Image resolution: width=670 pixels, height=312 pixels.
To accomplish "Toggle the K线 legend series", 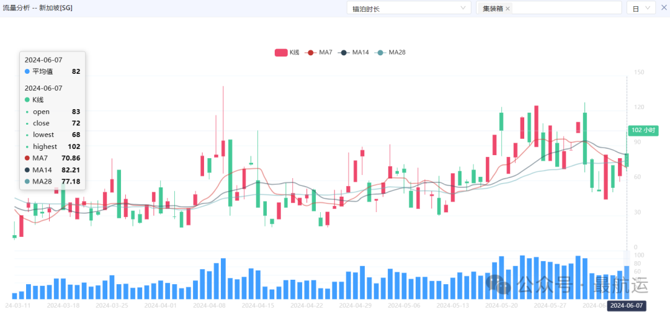I will [287, 53].
